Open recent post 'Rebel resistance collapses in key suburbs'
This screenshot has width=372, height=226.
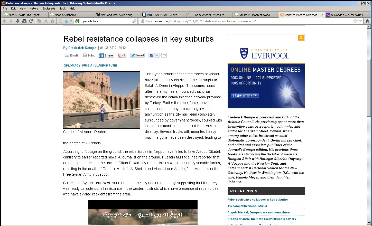pos(257,200)
